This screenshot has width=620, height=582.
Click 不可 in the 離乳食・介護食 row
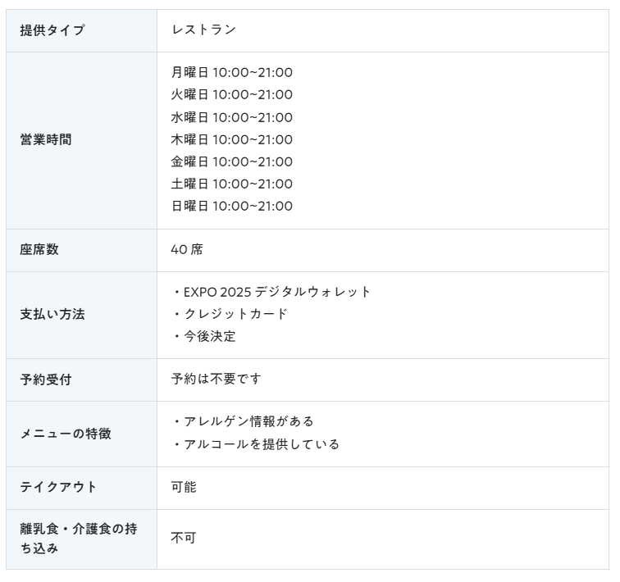[x=184, y=539]
